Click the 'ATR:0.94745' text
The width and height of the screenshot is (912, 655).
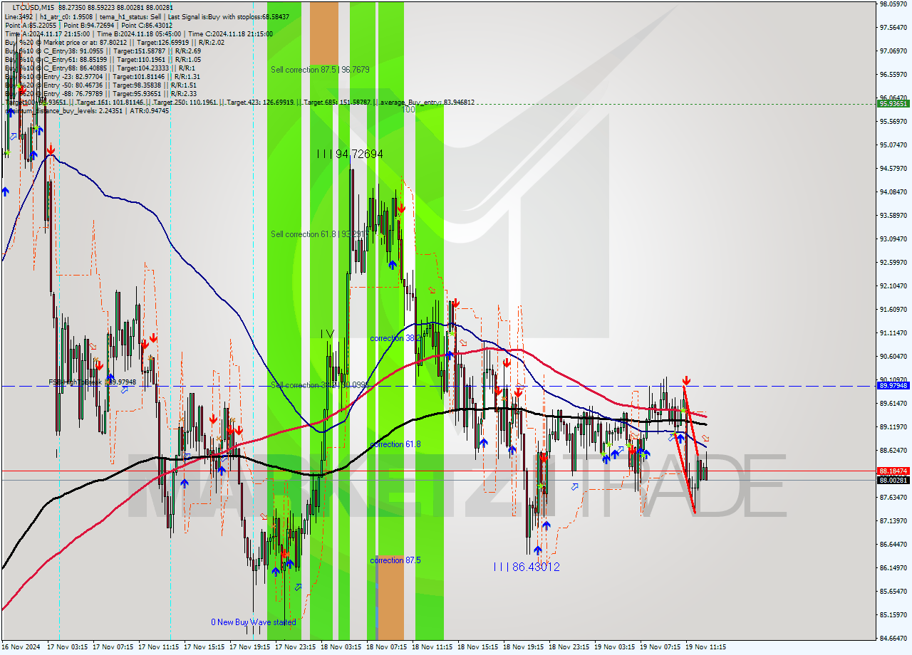pos(150,111)
